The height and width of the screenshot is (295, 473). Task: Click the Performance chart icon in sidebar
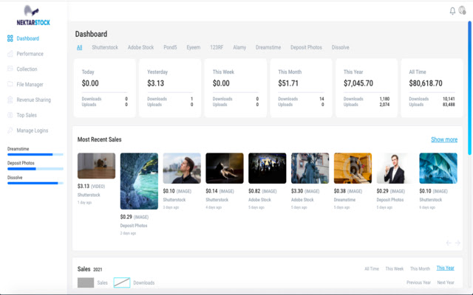[10, 54]
